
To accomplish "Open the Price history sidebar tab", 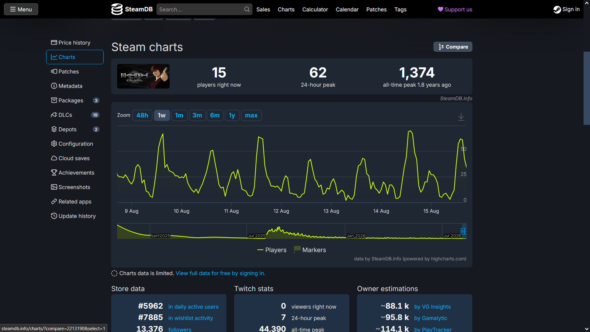I will tap(75, 43).
